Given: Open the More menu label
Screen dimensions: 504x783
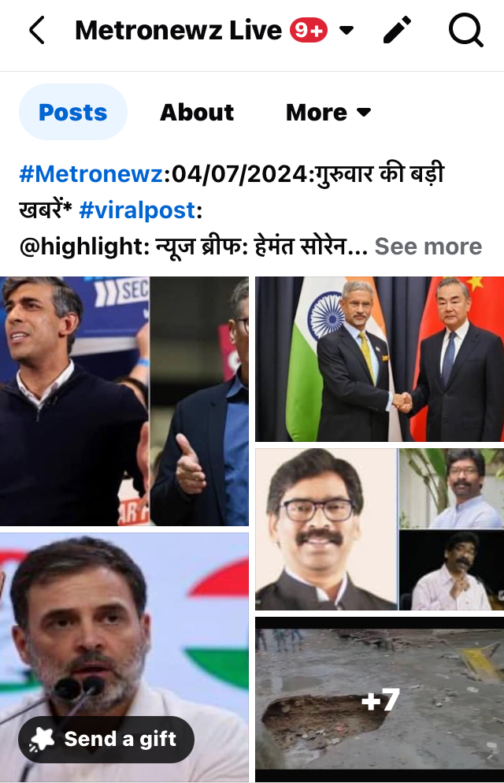Looking at the screenshot, I should [x=317, y=113].
